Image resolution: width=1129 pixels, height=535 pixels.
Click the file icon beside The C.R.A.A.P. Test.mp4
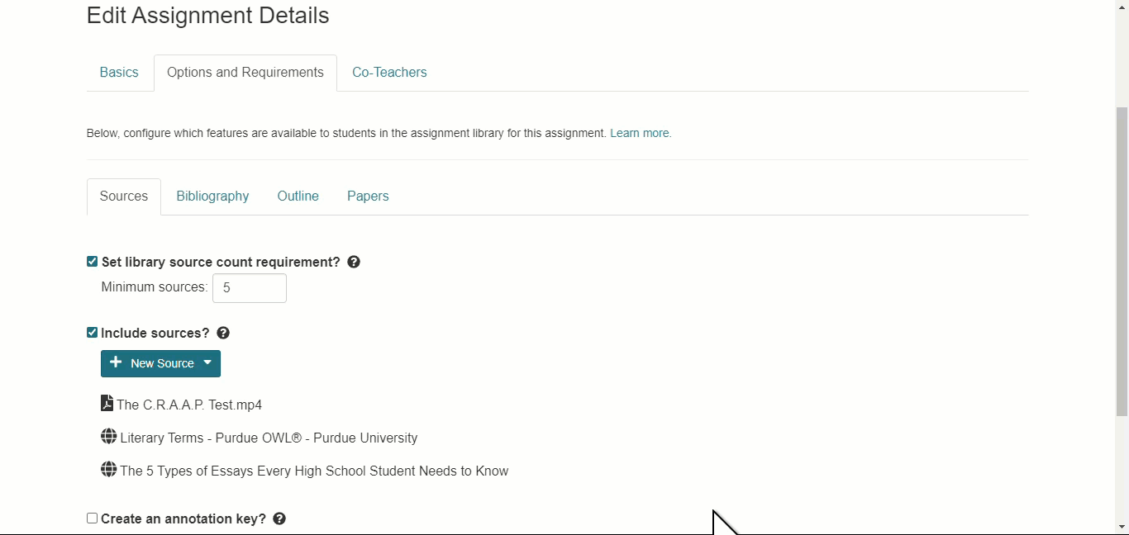[x=107, y=403]
